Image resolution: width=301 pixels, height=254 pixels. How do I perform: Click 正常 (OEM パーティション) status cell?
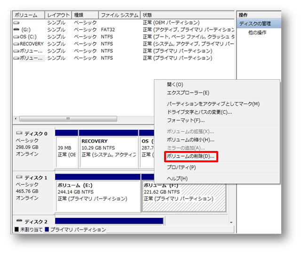pos(171,23)
